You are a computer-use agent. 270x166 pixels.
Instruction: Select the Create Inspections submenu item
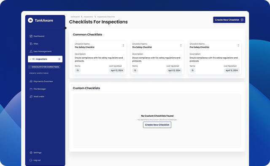pyautogui.click(x=39, y=73)
